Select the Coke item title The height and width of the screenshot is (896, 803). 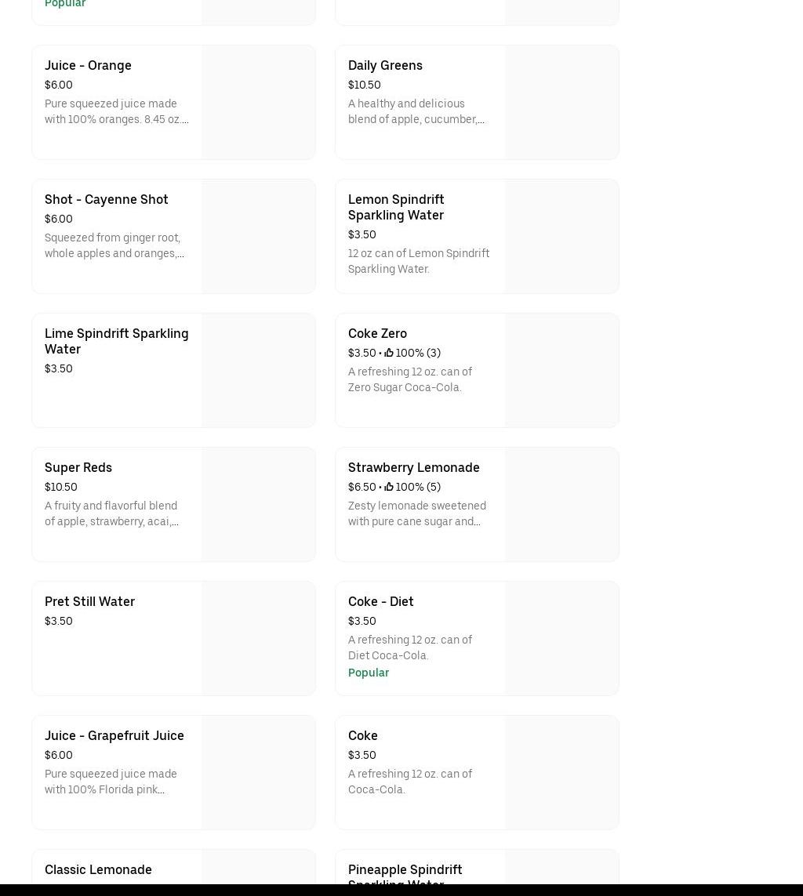(362, 735)
